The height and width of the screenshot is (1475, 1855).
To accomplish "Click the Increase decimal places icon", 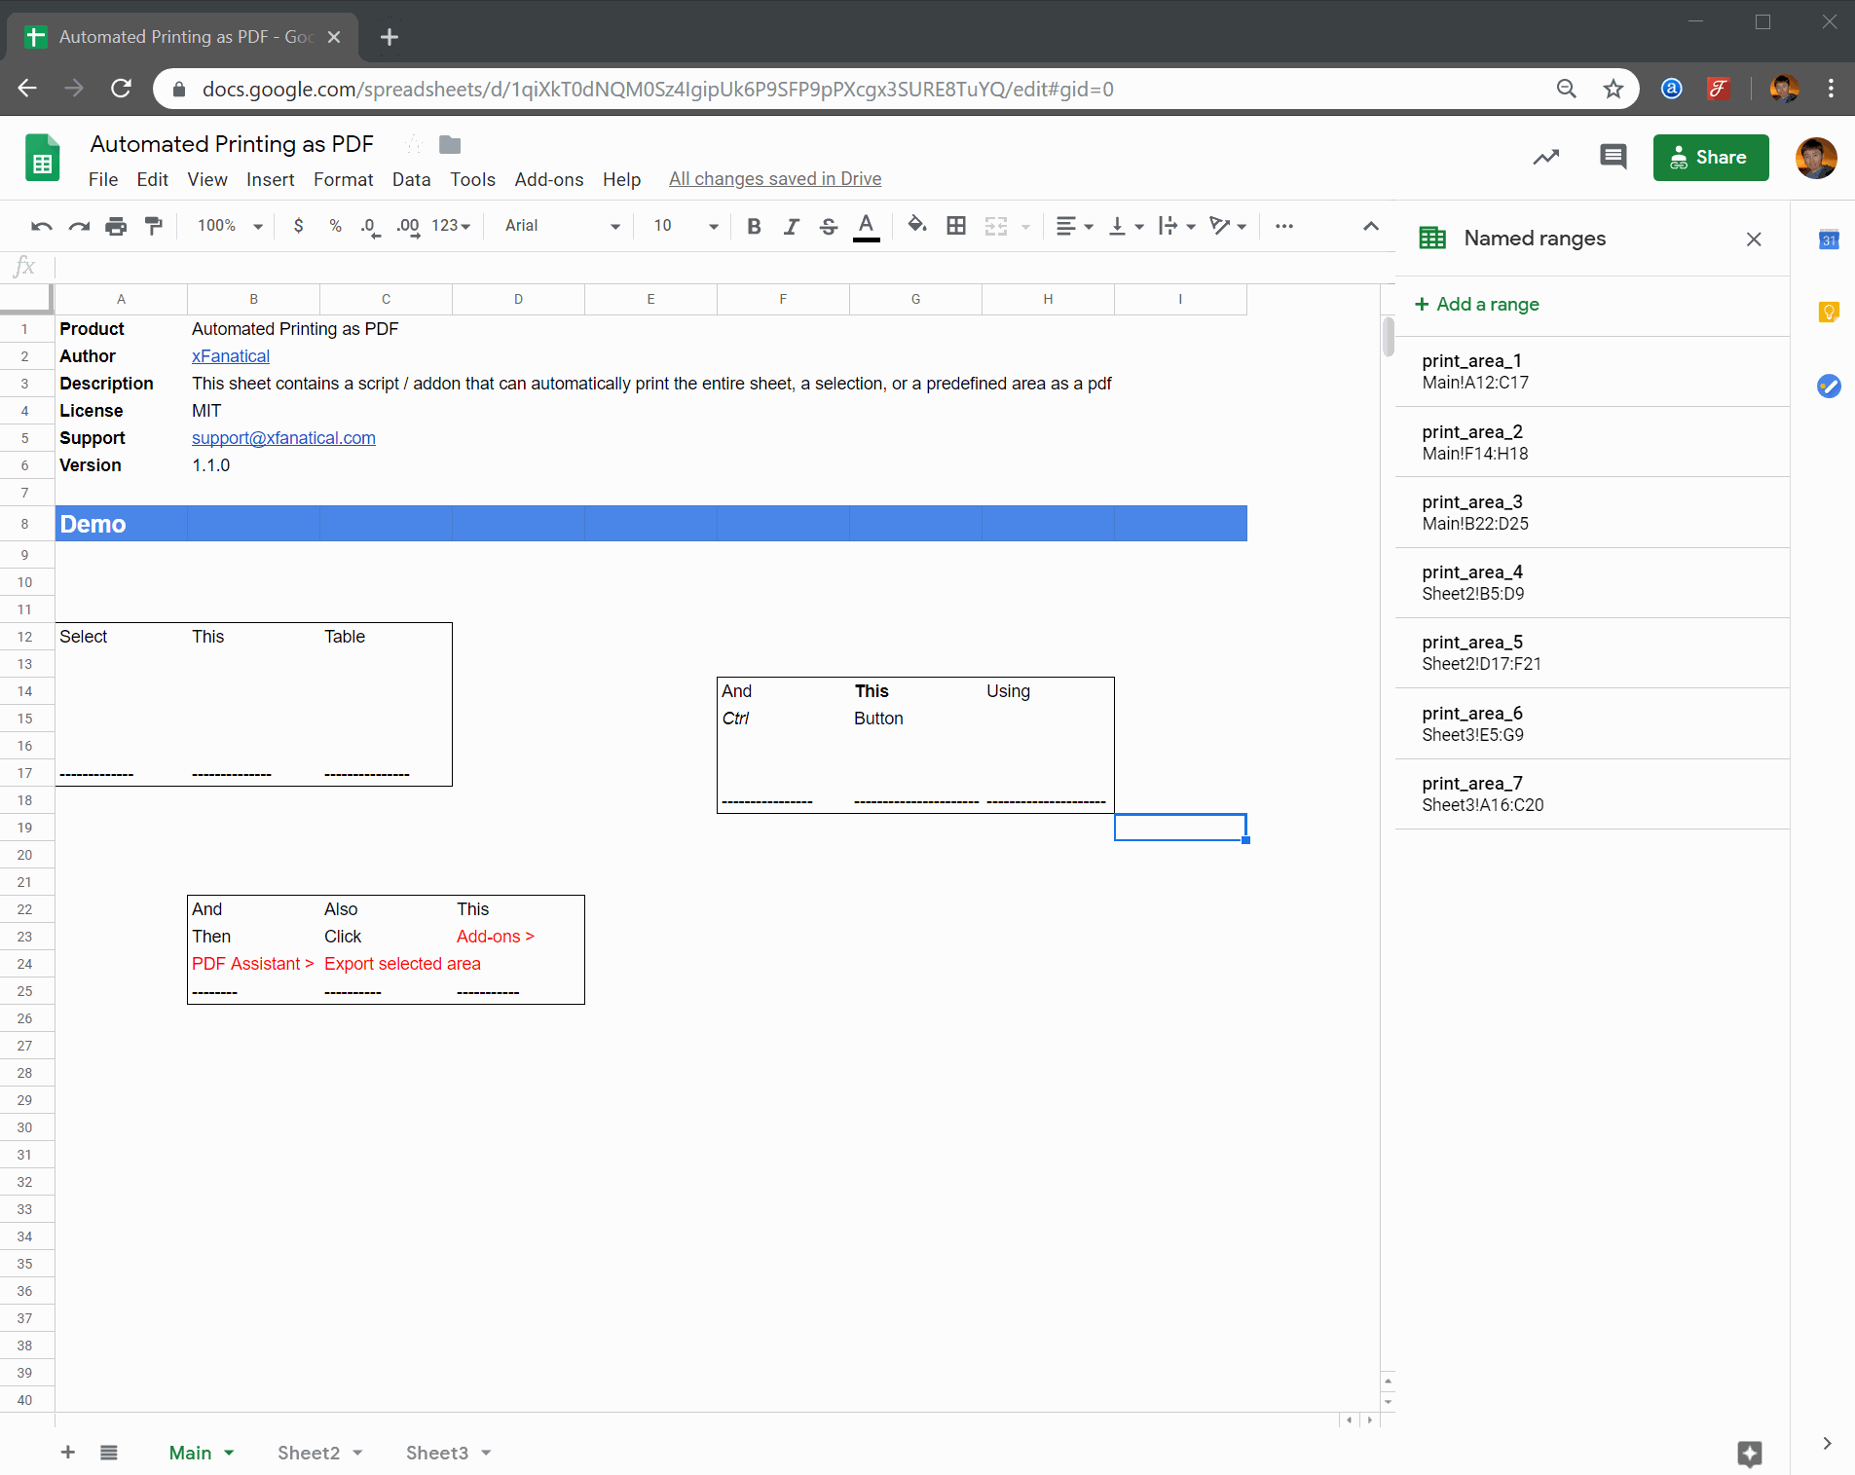I will point(408,226).
